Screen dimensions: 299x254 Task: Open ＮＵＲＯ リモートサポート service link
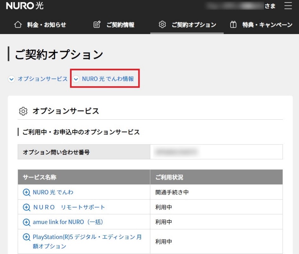point(69,207)
